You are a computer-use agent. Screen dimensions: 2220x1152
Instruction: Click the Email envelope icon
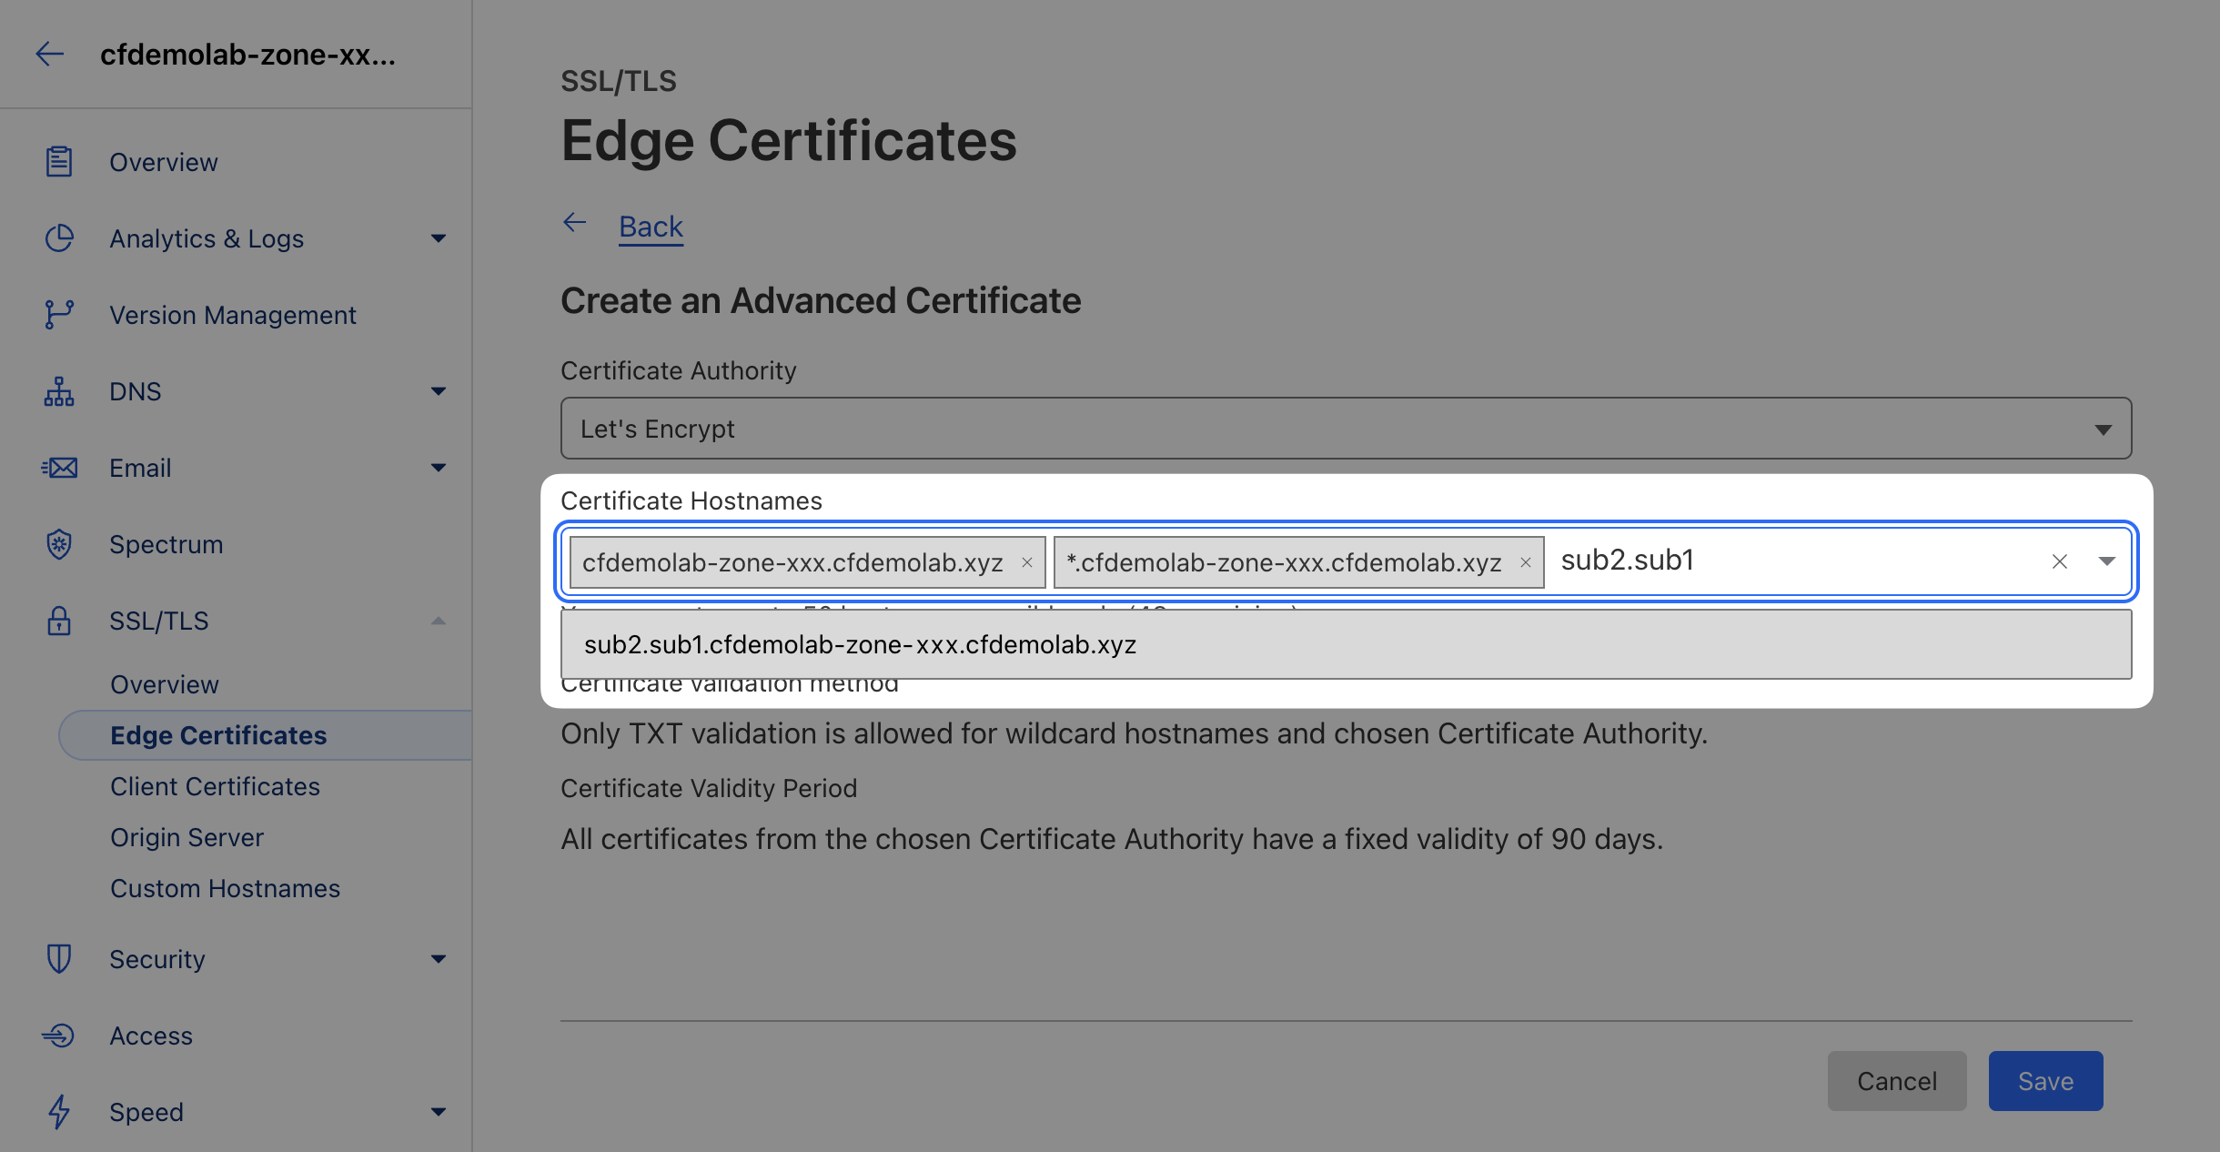tap(59, 468)
